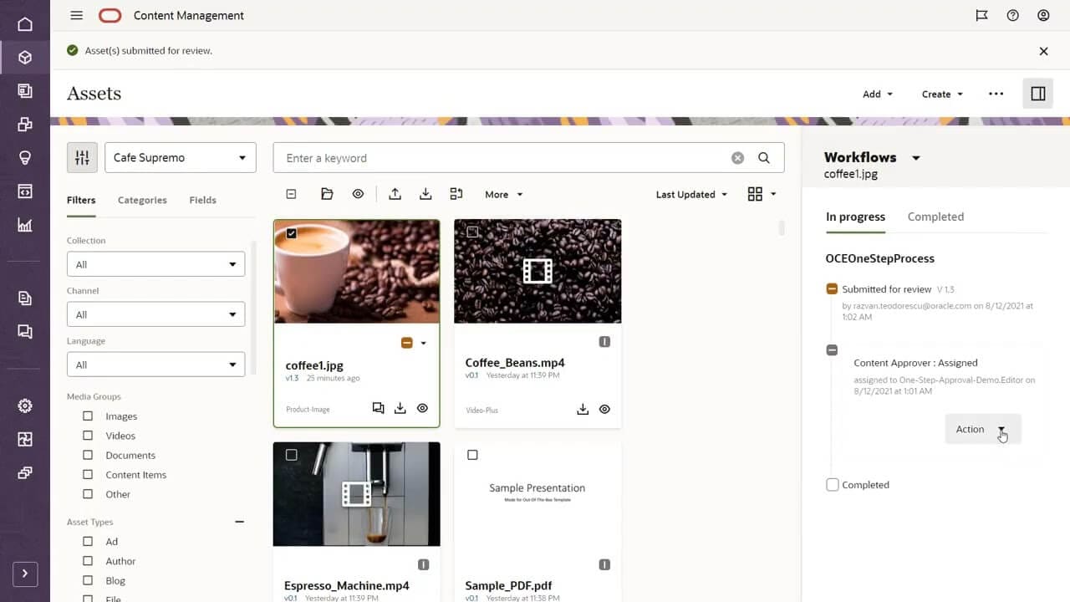
Task: Open the Channel filter dropdown
Action: coord(155,314)
